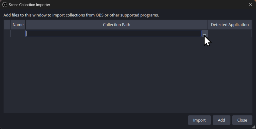This screenshot has height=129, width=256.
Task: Open file browser with the ellipsis button
Action: click(204, 34)
